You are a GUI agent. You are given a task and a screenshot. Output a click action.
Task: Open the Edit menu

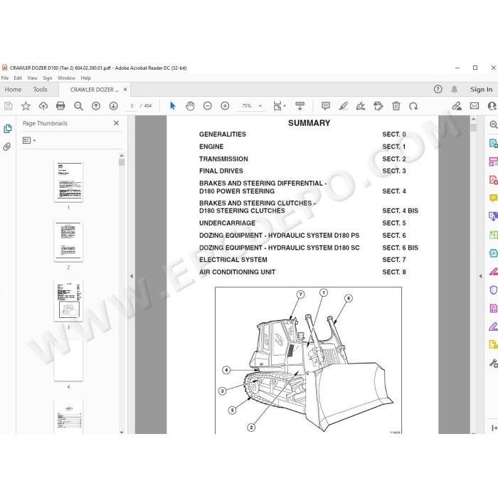click(18, 78)
